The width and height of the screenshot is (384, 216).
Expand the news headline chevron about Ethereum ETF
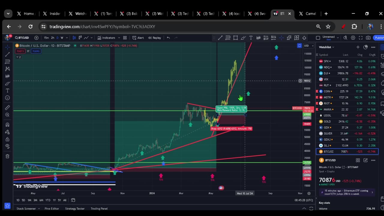pos(372,192)
